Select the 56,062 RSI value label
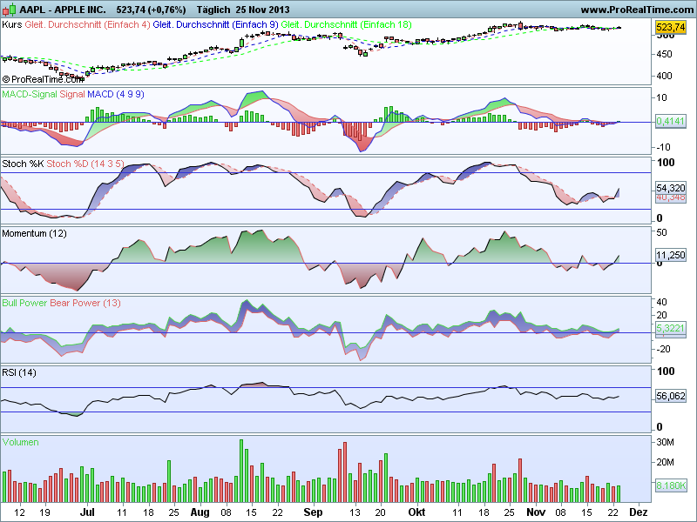Screen dimensions: 697x522 click(x=670, y=396)
